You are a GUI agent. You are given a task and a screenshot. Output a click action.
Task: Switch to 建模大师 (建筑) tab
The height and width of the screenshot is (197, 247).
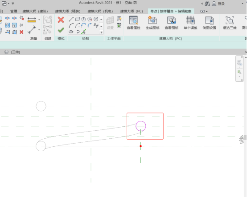click(x=35, y=11)
